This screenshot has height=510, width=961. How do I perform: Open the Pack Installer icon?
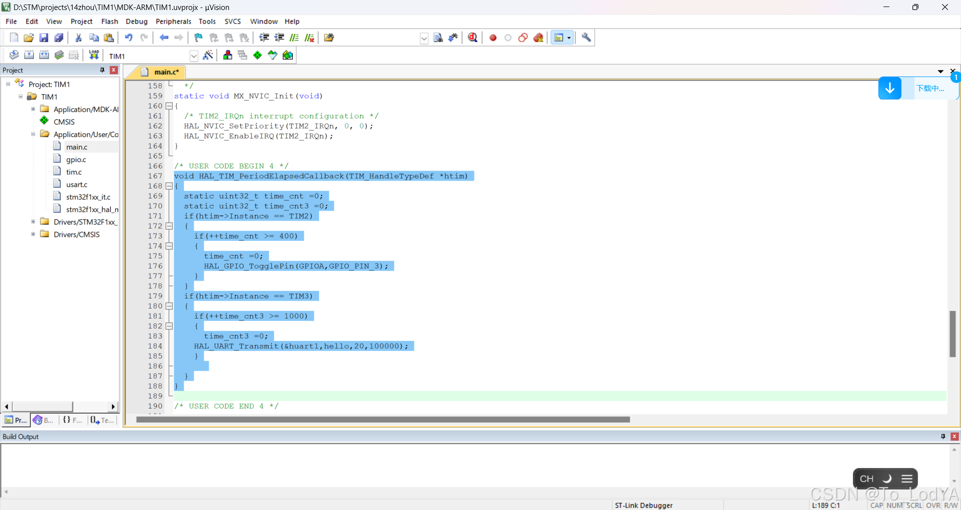pyautogui.click(x=288, y=55)
